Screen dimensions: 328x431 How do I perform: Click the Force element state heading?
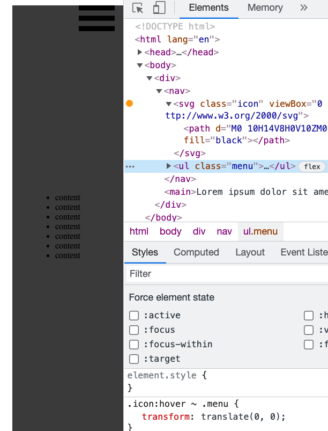click(172, 297)
